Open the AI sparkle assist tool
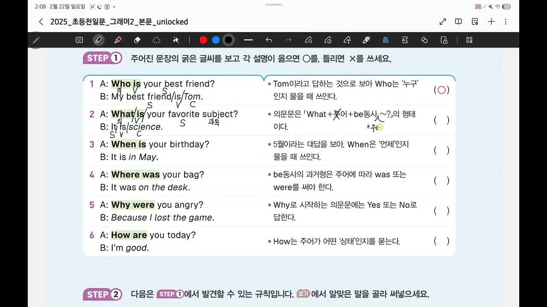The height and width of the screenshot is (307, 547). pos(176,40)
